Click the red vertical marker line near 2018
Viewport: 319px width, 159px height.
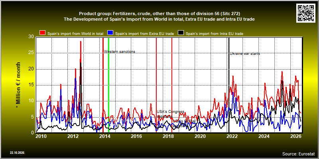click(x=172, y=85)
